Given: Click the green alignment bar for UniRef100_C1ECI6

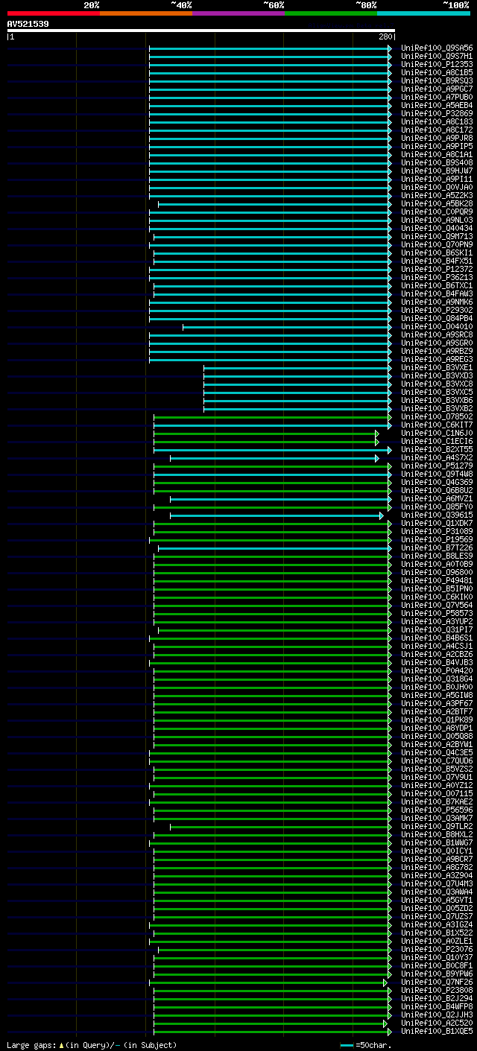Looking at the screenshot, I should (267, 441).
